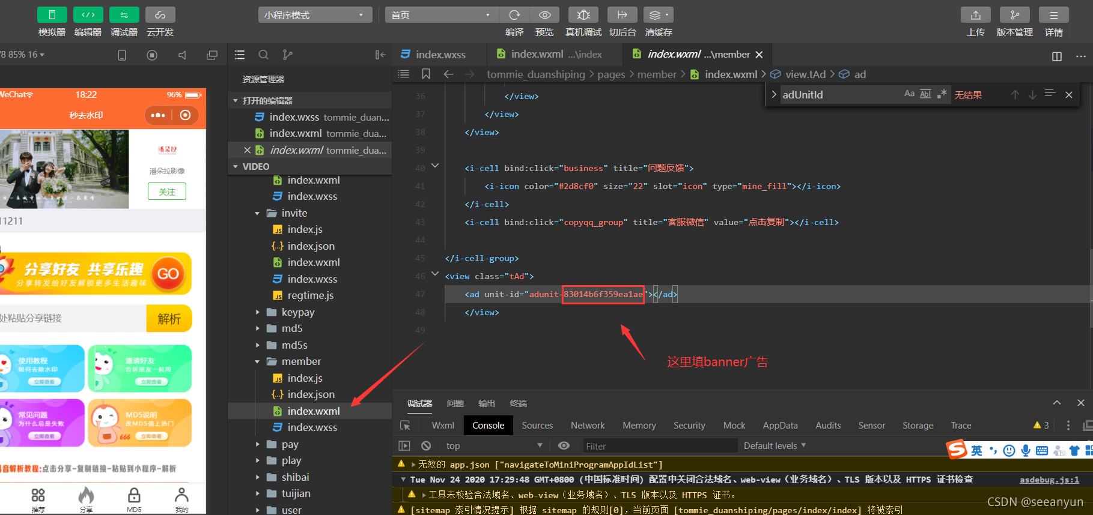This screenshot has width=1093, height=515.
Task: Toggle simulator mute speaker icon
Action: click(x=182, y=55)
